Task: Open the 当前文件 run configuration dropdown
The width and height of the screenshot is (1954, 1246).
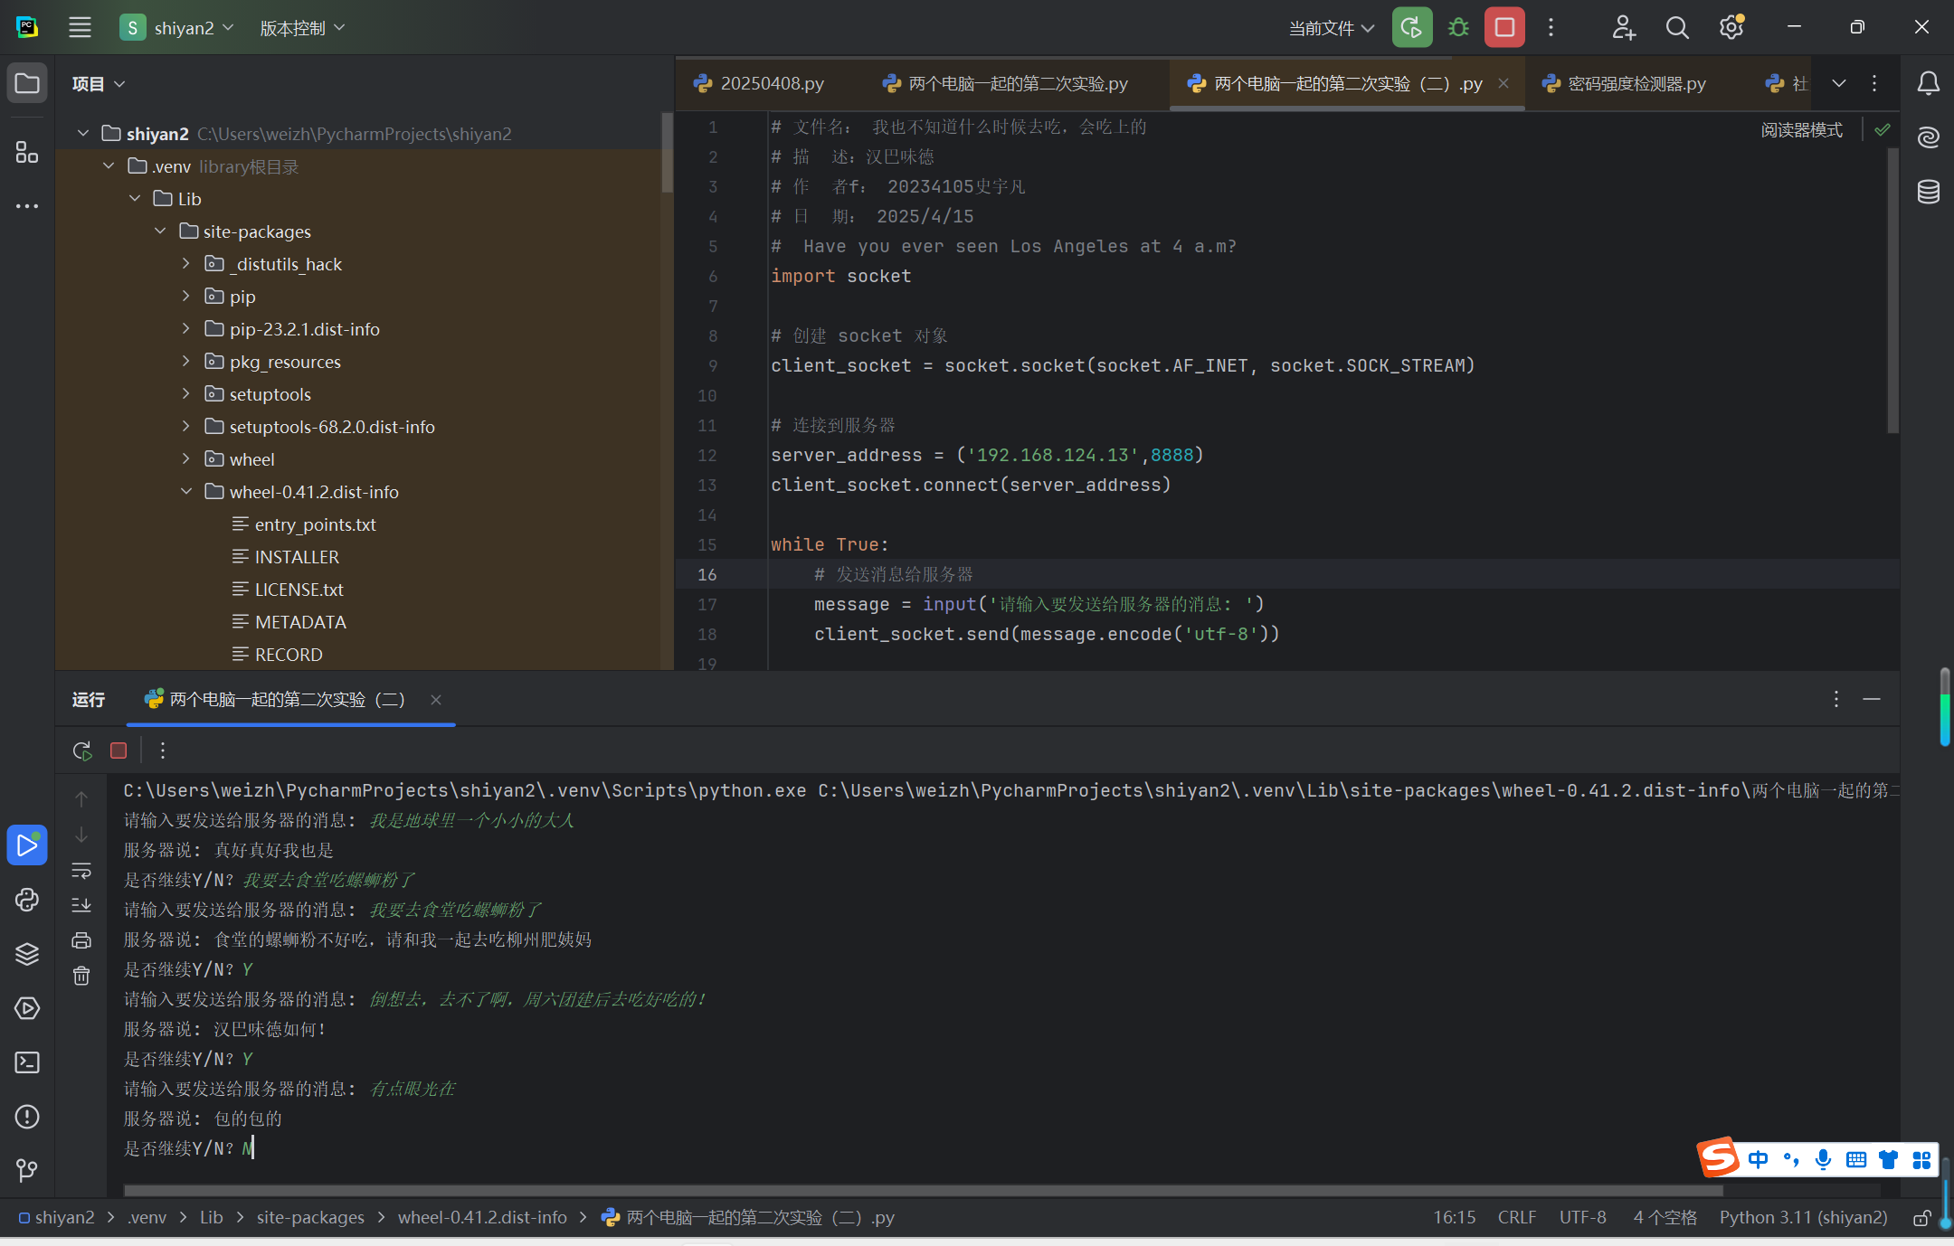Action: (x=1331, y=28)
